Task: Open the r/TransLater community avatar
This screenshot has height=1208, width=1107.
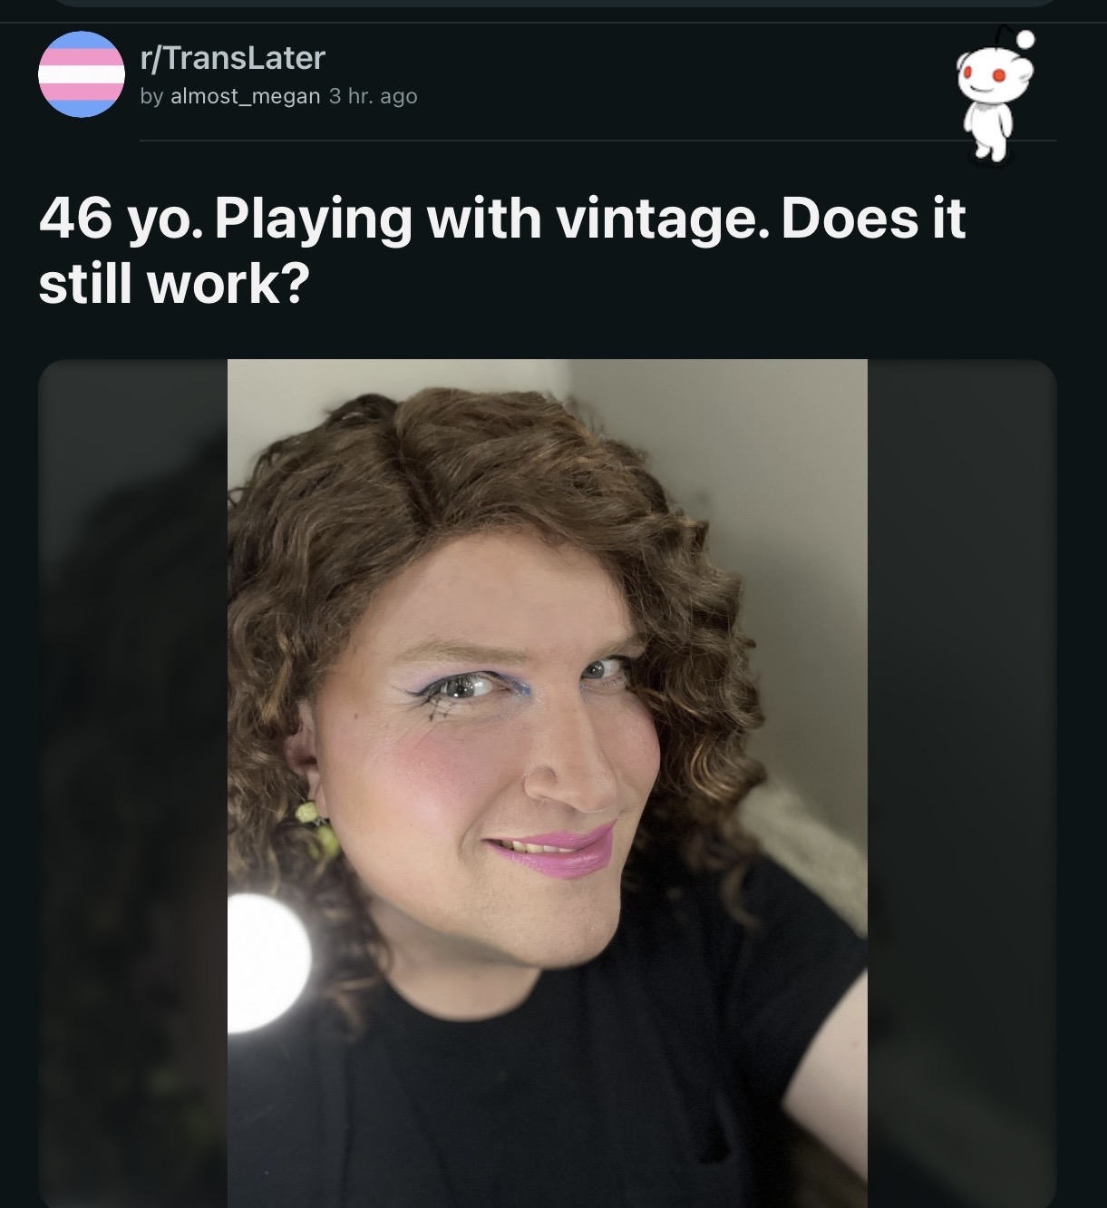Action: pos(82,74)
